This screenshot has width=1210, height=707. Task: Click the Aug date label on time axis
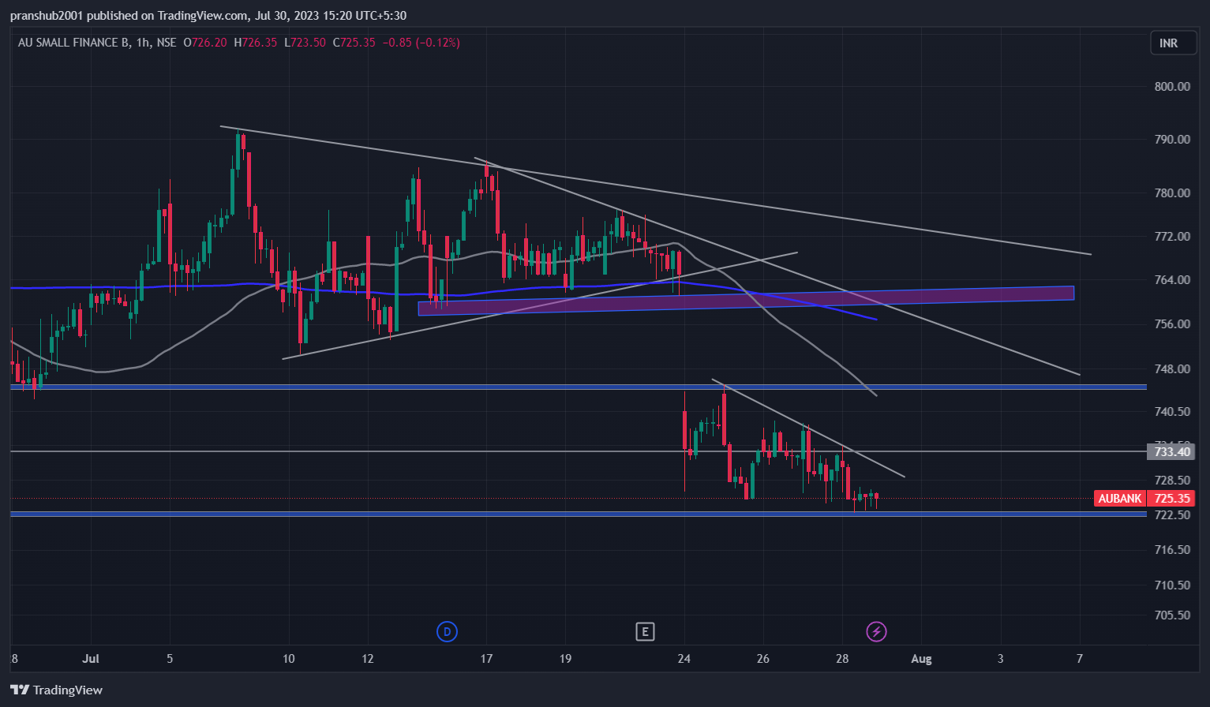click(921, 659)
